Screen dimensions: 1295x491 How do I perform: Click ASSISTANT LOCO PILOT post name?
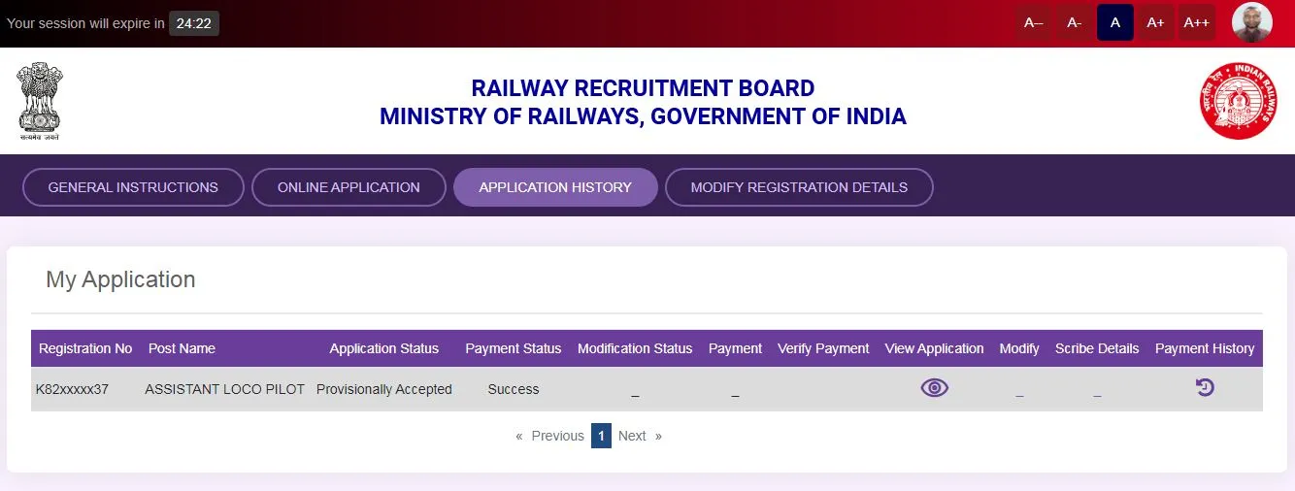click(x=225, y=389)
